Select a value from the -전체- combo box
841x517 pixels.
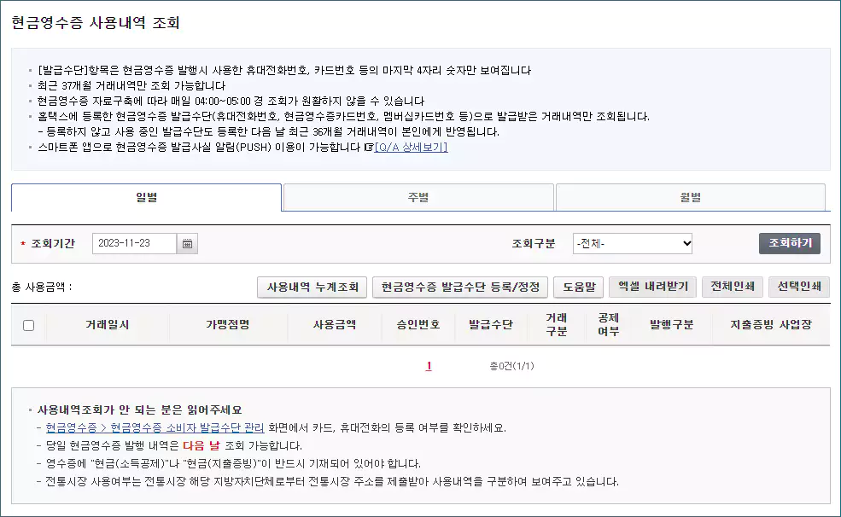tap(632, 242)
